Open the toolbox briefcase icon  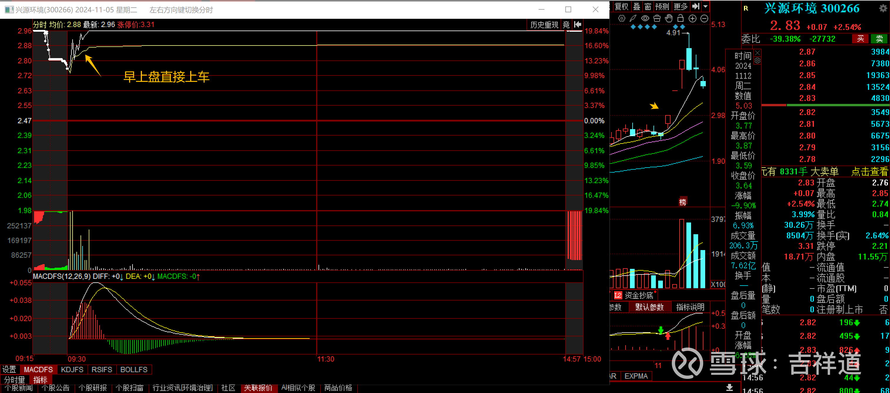coord(657,18)
